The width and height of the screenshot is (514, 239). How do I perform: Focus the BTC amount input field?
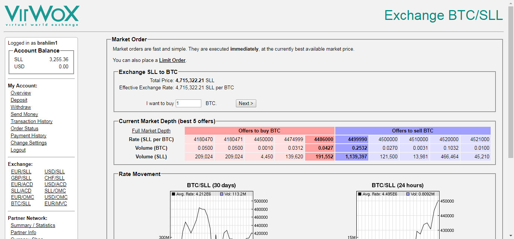(189, 103)
